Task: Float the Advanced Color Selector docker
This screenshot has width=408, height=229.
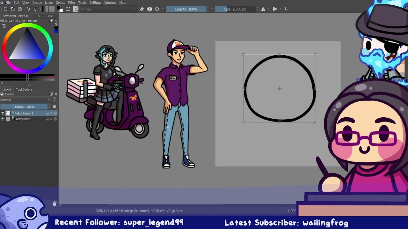Action: tap(51, 21)
